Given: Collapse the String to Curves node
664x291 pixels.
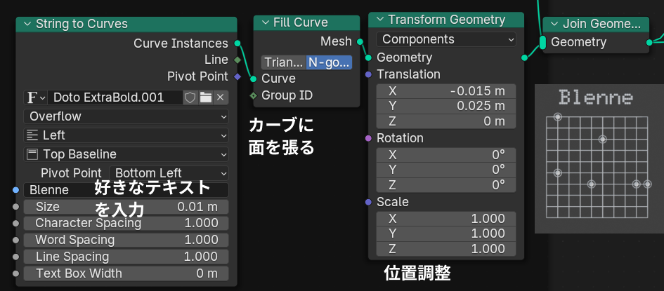Looking at the screenshot, I should (x=28, y=24).
